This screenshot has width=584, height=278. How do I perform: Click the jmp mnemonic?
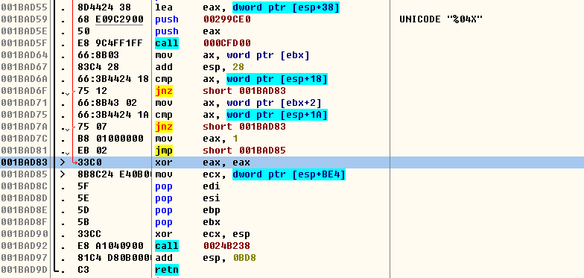(164, 151)
